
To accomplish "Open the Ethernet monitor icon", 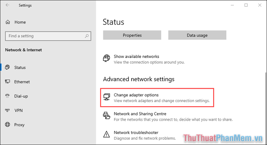I will point(7,81).
